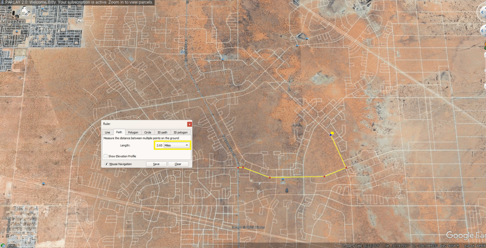Screen dimensions: 486x248
Task: Open the Polygon tab in Ruler
Action: click(x=133, y=132)
